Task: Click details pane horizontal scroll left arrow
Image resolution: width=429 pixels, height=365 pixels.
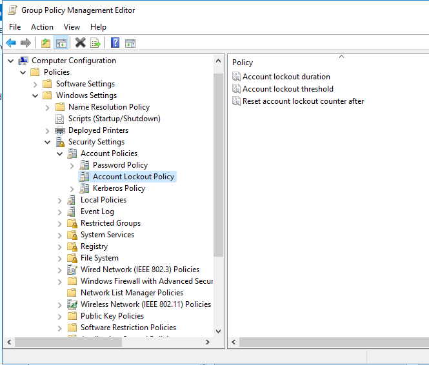Action: [234, 342]
